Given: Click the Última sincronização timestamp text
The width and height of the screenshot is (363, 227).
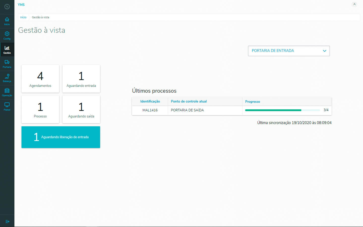Looking at the screenshot, I should tap(294, 123).
